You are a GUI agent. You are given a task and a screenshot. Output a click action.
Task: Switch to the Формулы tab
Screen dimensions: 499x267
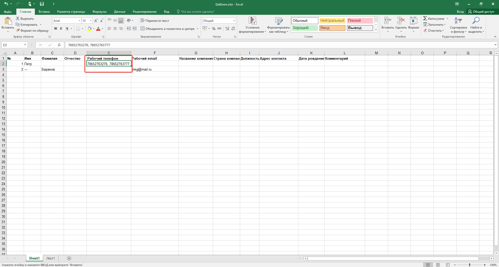[x=100, y=12]
